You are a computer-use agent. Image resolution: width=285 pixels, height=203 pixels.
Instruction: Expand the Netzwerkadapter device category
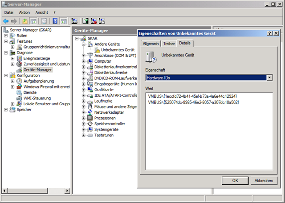[x=83, y=112]
